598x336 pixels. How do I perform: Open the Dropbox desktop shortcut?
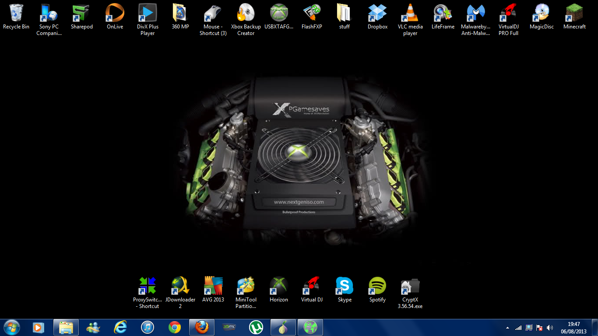(377, 13)
